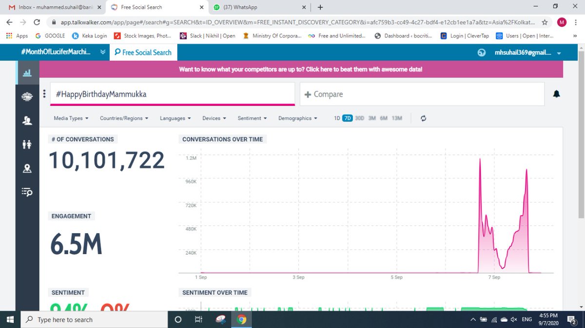Expand Languages filter dropdown
This screenshot has width=585, height=328.
(175, 118)
